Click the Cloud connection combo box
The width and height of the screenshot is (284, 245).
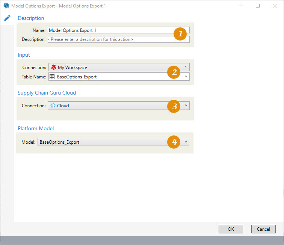pyautogui.click(x=119, y=106)
